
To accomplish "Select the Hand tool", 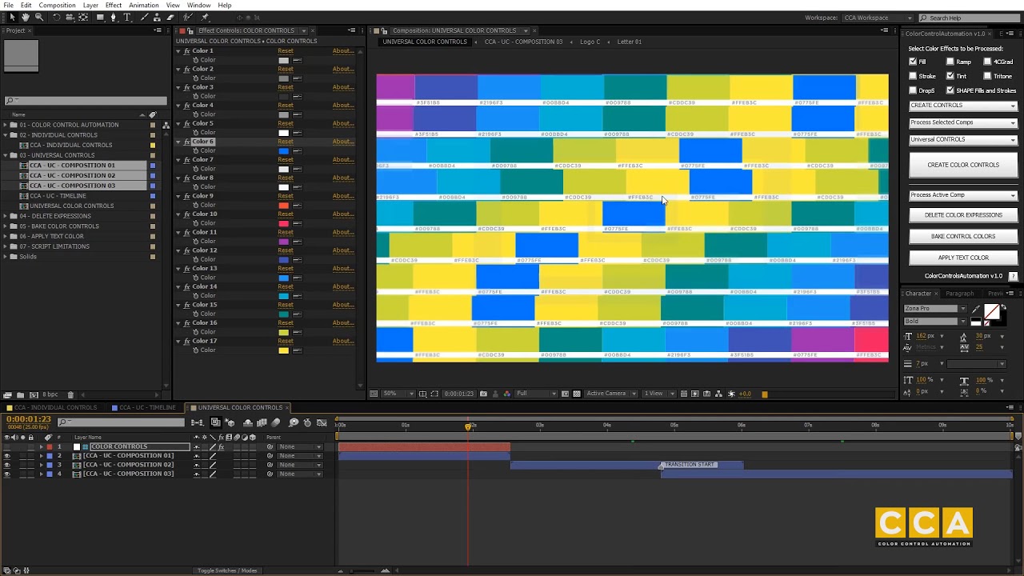I will [x=25, y=18].
